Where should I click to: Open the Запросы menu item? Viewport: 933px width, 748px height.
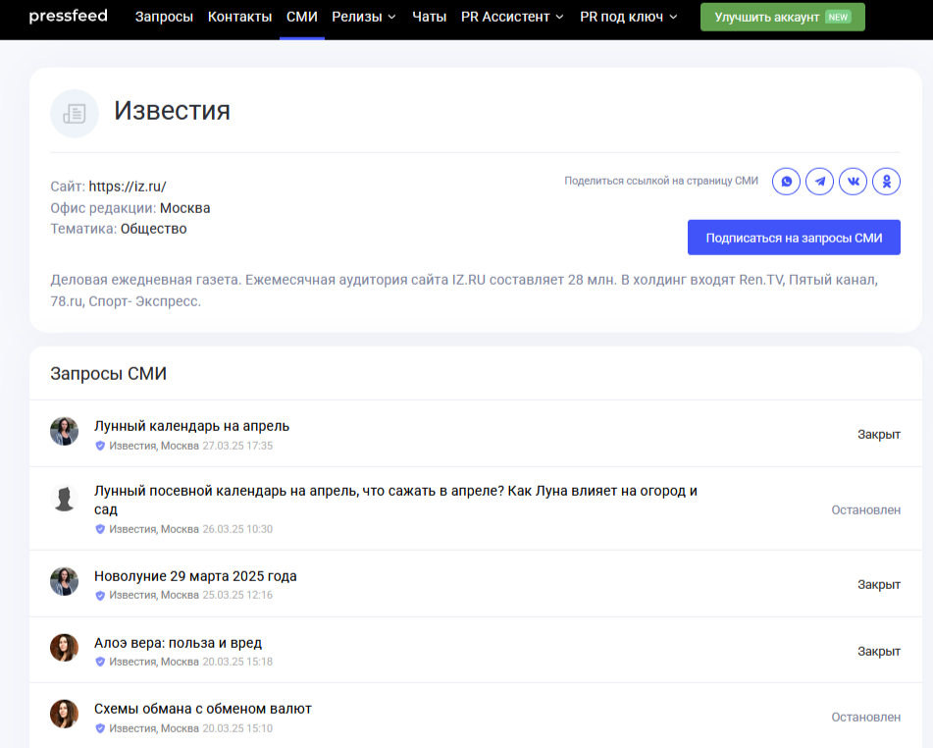pos(164,17)
